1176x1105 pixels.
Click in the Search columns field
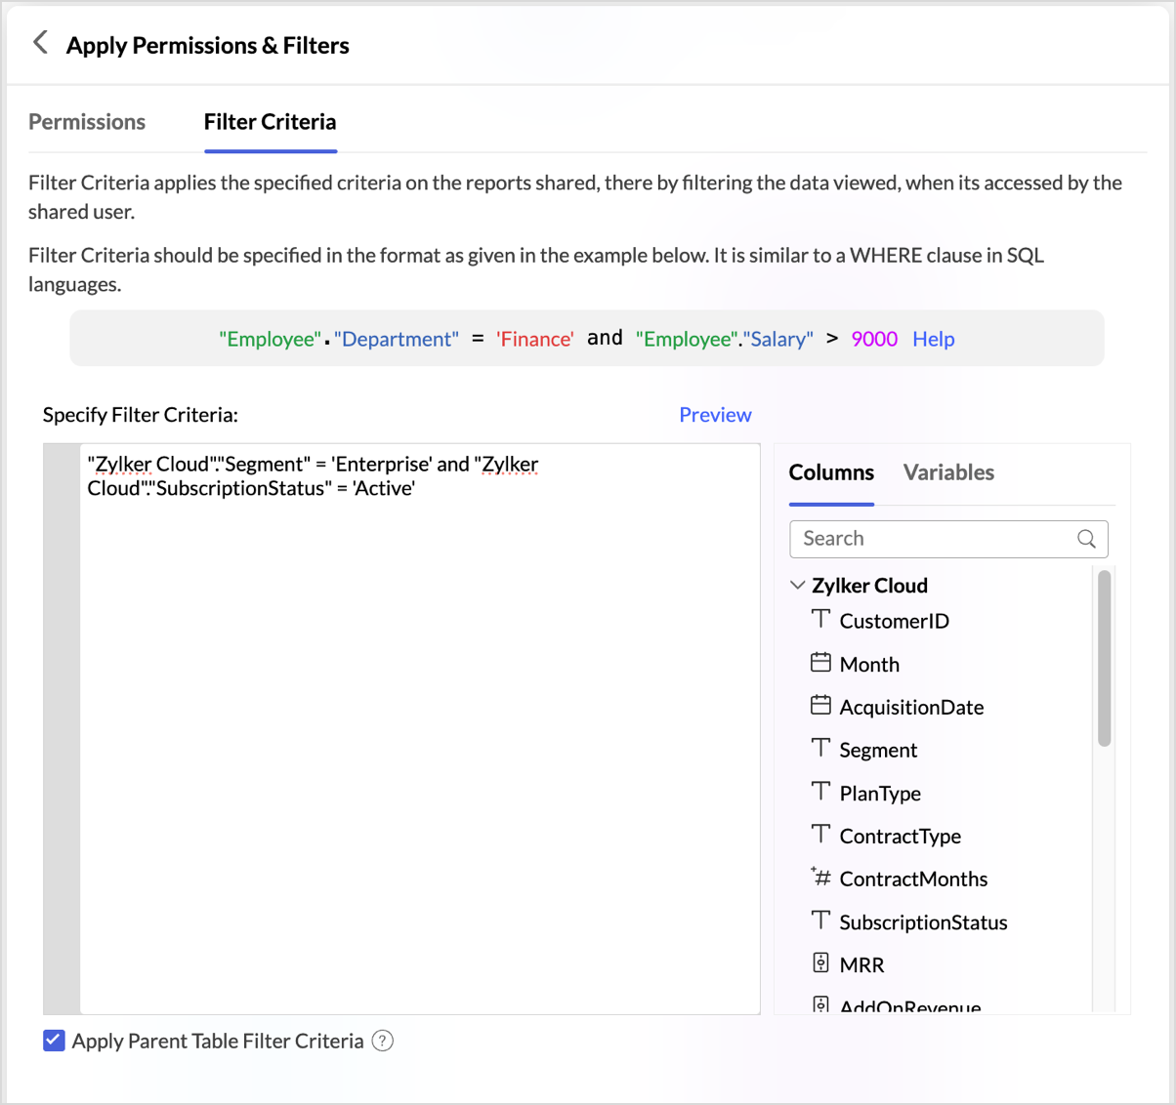[948, 539]
